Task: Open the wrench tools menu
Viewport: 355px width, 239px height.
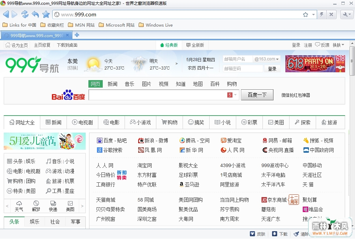Action: tap(346, 15)
